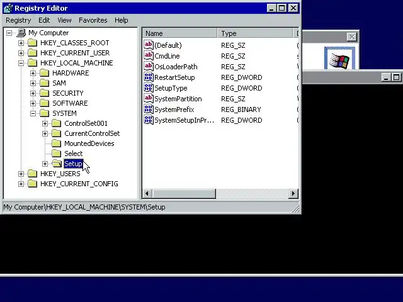Select the MountedDevices key label

(x=89, y=143)
